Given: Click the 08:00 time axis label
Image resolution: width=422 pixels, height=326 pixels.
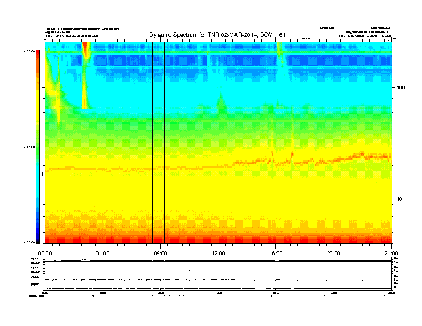Looking at the screenshot, I should coord(160,253).
